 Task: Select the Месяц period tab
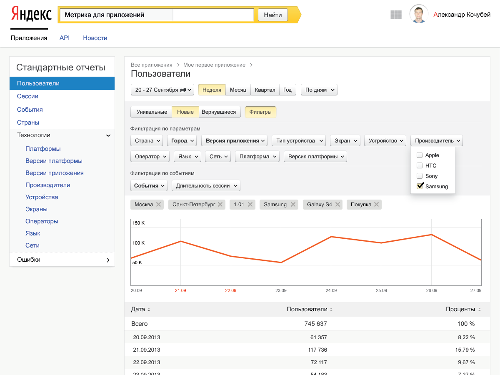(238, 90)
